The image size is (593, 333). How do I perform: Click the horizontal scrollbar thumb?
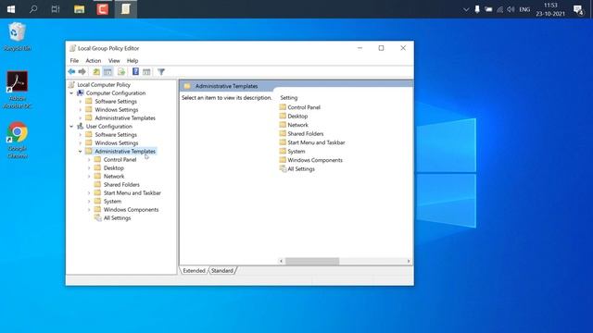[312, 261]
